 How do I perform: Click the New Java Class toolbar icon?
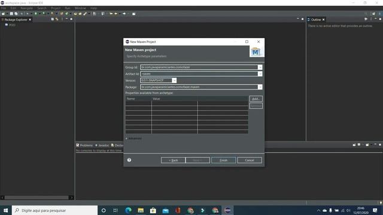[x=66, y=14]
